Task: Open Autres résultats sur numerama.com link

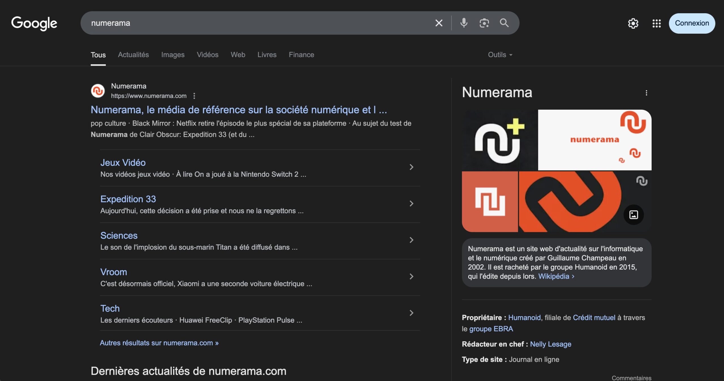Action: click(159, 343)
